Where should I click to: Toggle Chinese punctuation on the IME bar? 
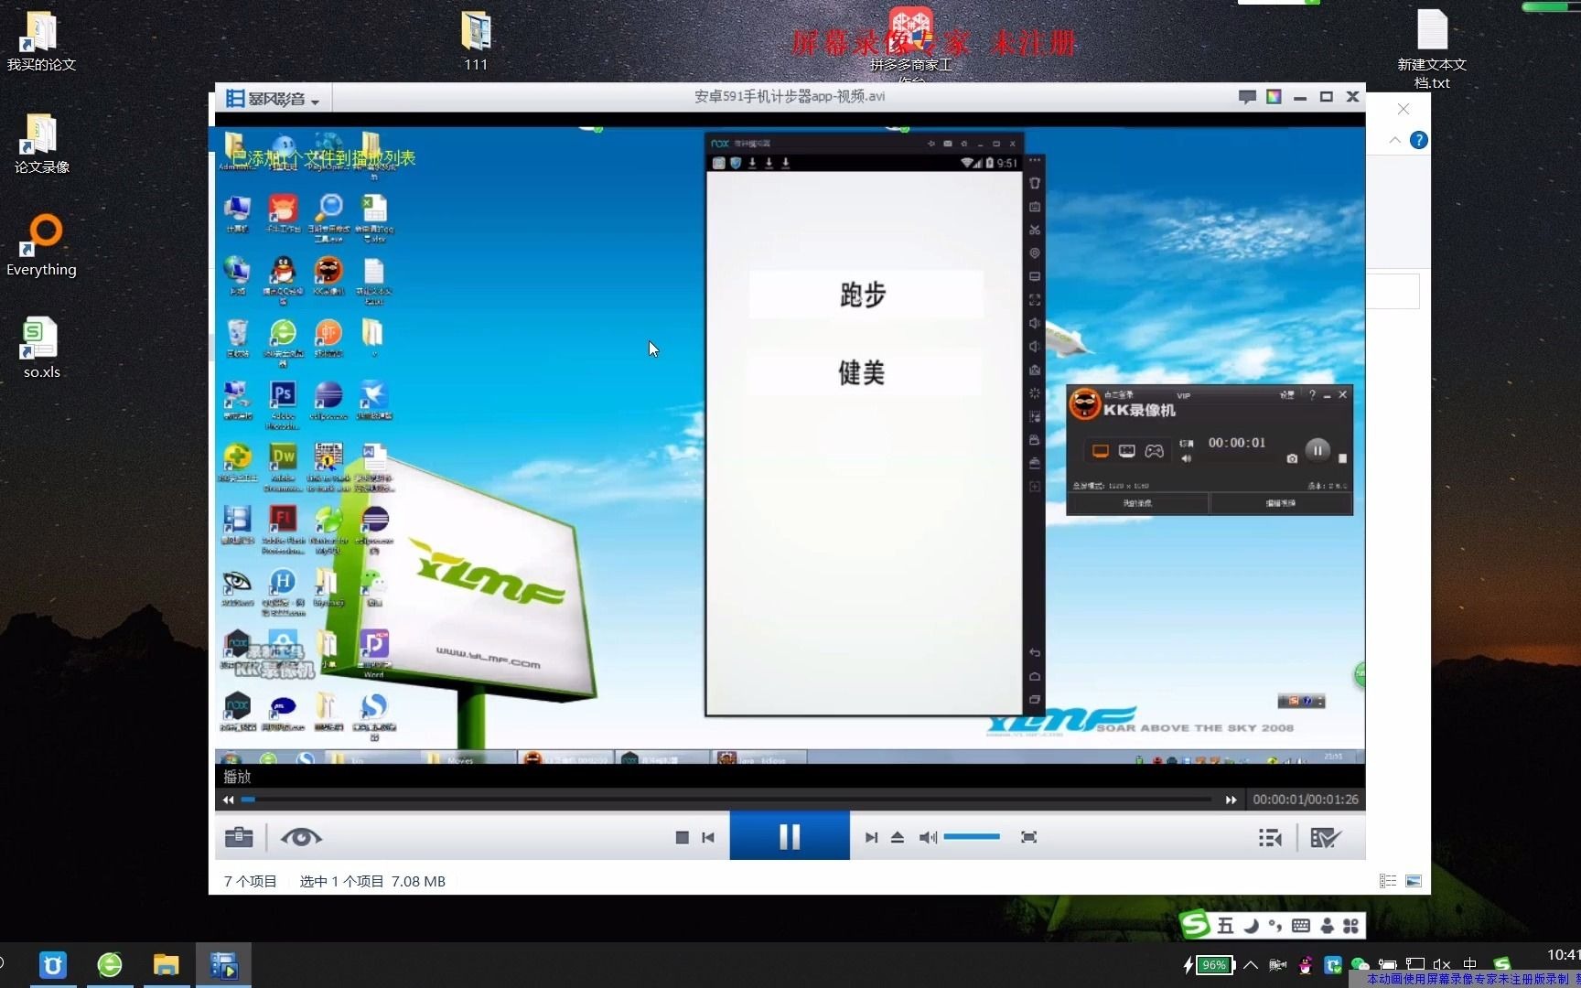[x=1275, y=926]
